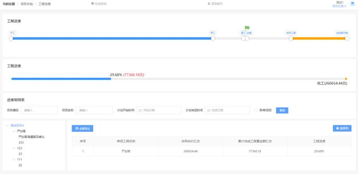Click the blue 工程进度 progress bar fill
358x174 pixels.
click(x=61, y=79)
